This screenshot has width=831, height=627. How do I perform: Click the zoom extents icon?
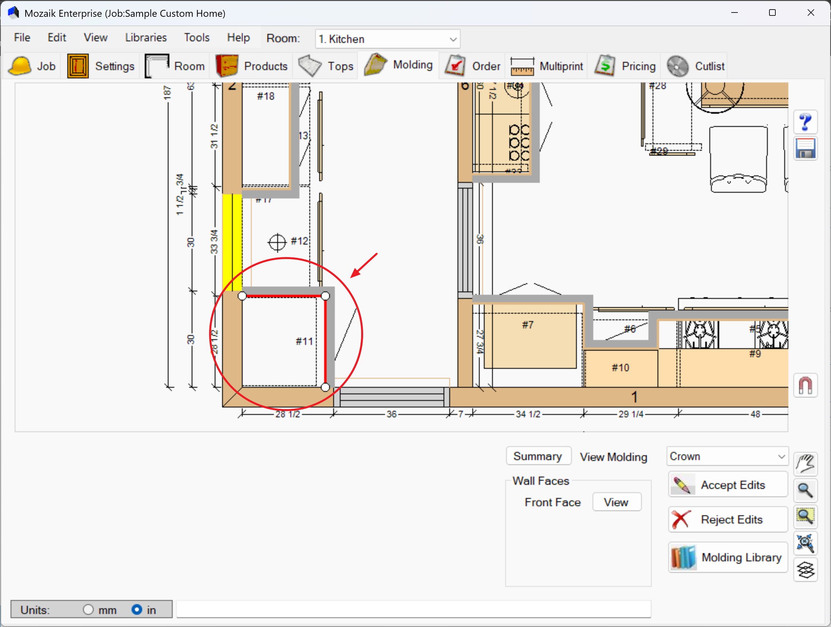(805, 543)
